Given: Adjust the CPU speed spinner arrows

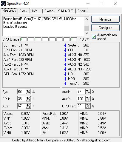Looking at the screenshot, I should [28, 99].
